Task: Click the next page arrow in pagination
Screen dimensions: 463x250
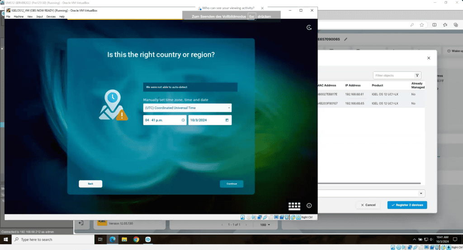Action: coord(246,225)
